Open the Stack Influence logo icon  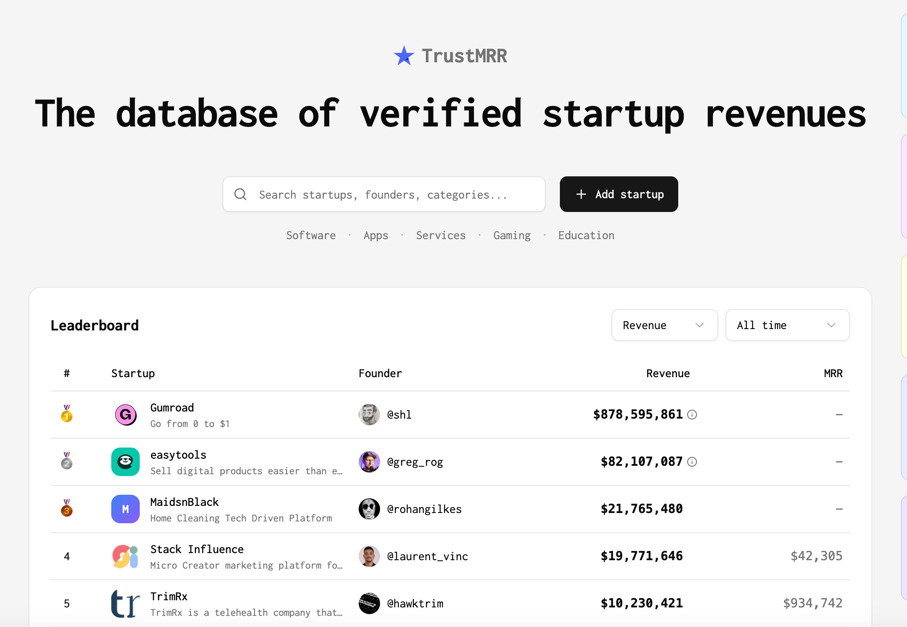126,556
